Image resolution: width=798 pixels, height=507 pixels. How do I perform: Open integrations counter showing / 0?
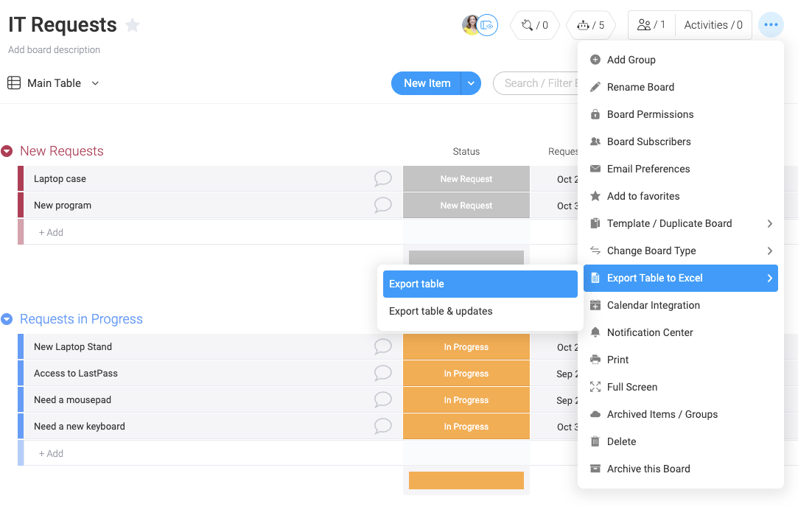534,25
